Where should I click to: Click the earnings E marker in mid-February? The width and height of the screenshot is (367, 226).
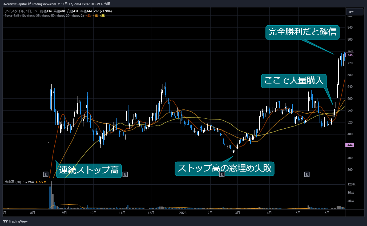point(222,175)
